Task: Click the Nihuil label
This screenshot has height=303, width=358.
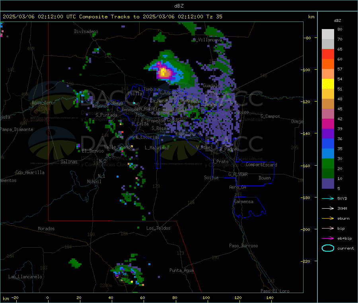Action: pos(94,182)
